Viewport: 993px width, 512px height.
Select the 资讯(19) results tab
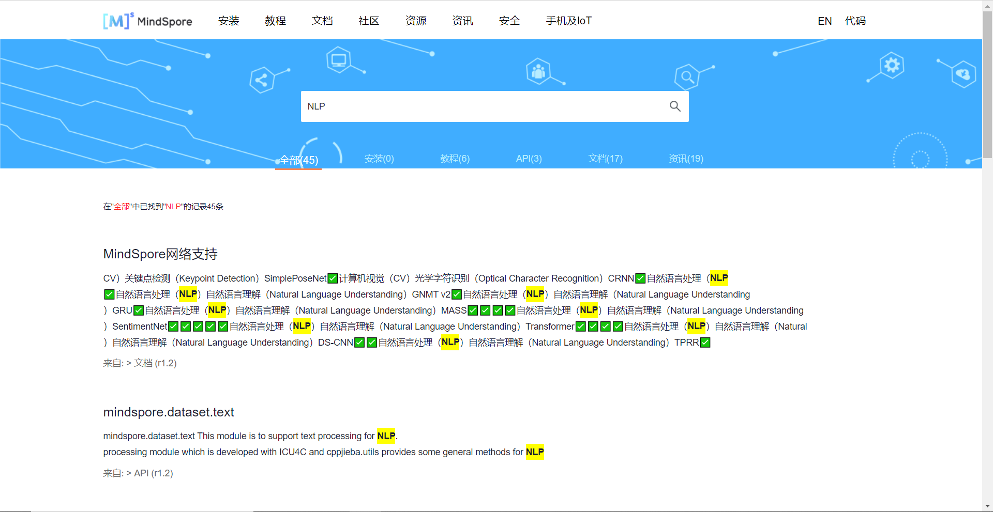tap(686, 159)
